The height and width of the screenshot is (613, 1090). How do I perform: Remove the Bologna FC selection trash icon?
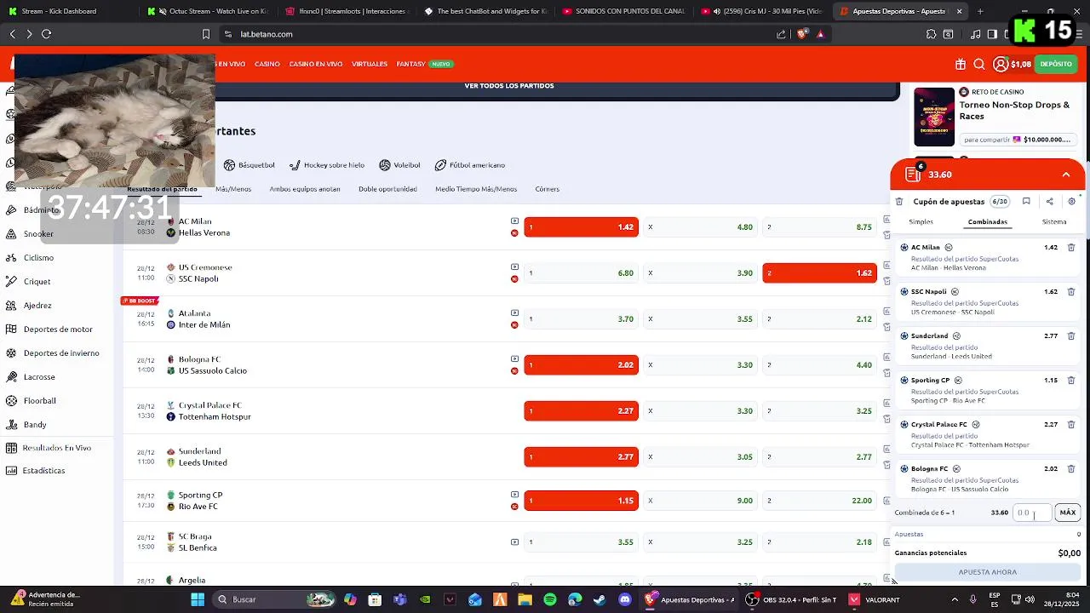pyautogui.click(x=1071, y=469)
